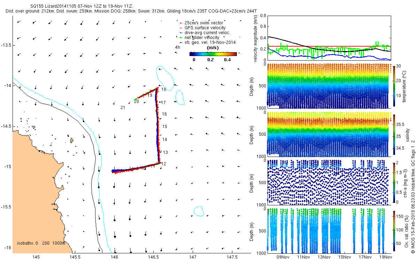
Task: Click the oxygen saturation depth-section plot
Action: point(329,230)
